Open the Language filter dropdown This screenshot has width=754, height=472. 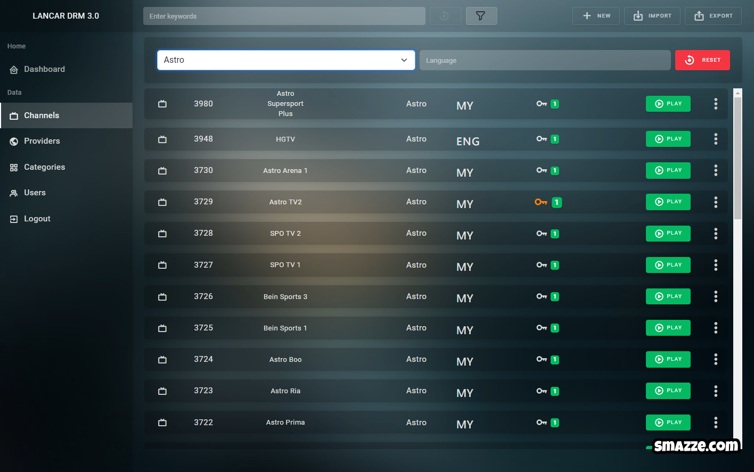[545, 60]
